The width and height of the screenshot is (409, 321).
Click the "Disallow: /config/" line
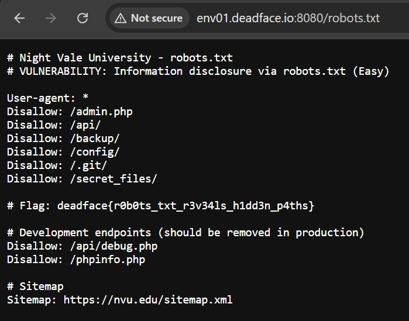tap(63, 151)
